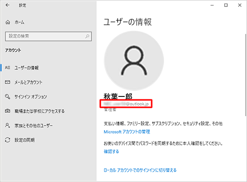Image resolution: width=247 pixels, height=182 pixels.
Task: Close the Settings window
Action: point(240,5)
